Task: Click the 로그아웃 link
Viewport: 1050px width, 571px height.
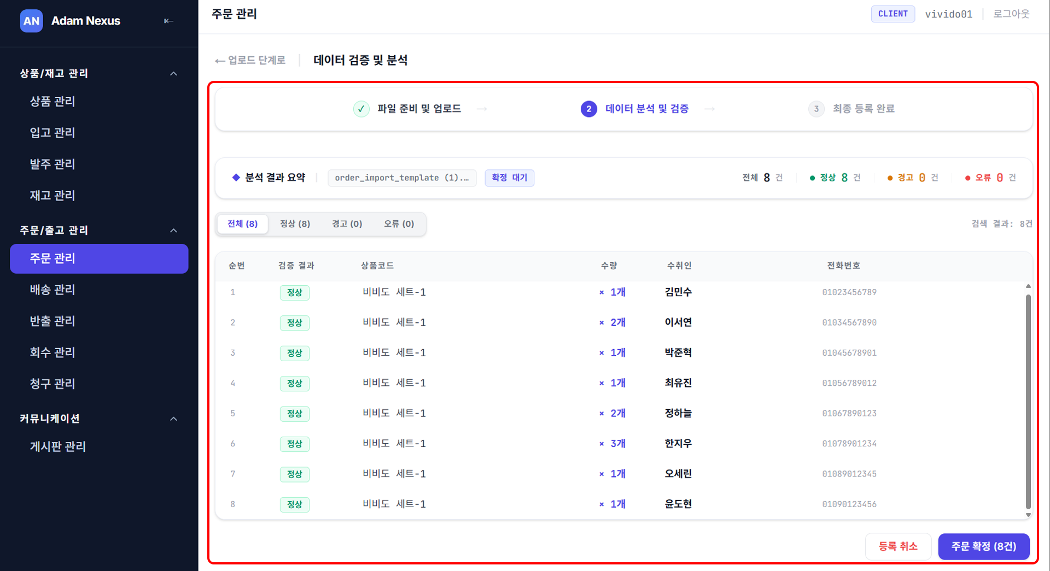Action: pyautogui.click(x=1011, y=14)
